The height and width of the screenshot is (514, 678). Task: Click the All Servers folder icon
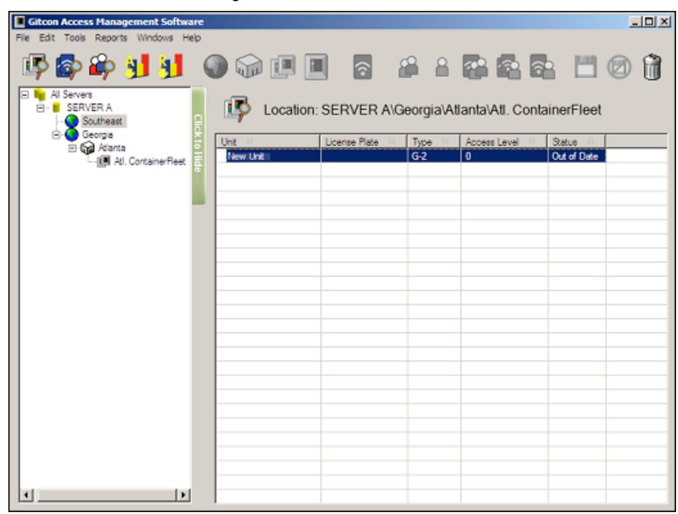(40, 94)
